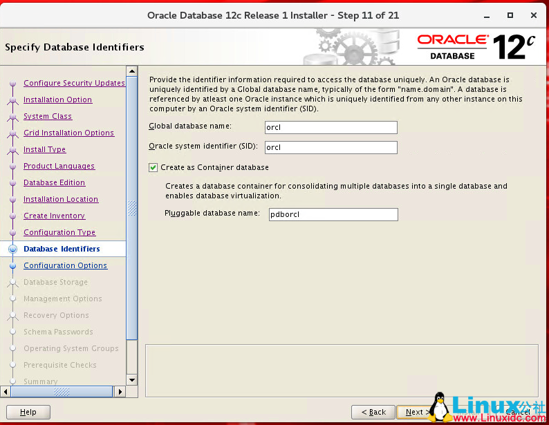
Task: Open the System Class step
Action: tap(48, 116)
